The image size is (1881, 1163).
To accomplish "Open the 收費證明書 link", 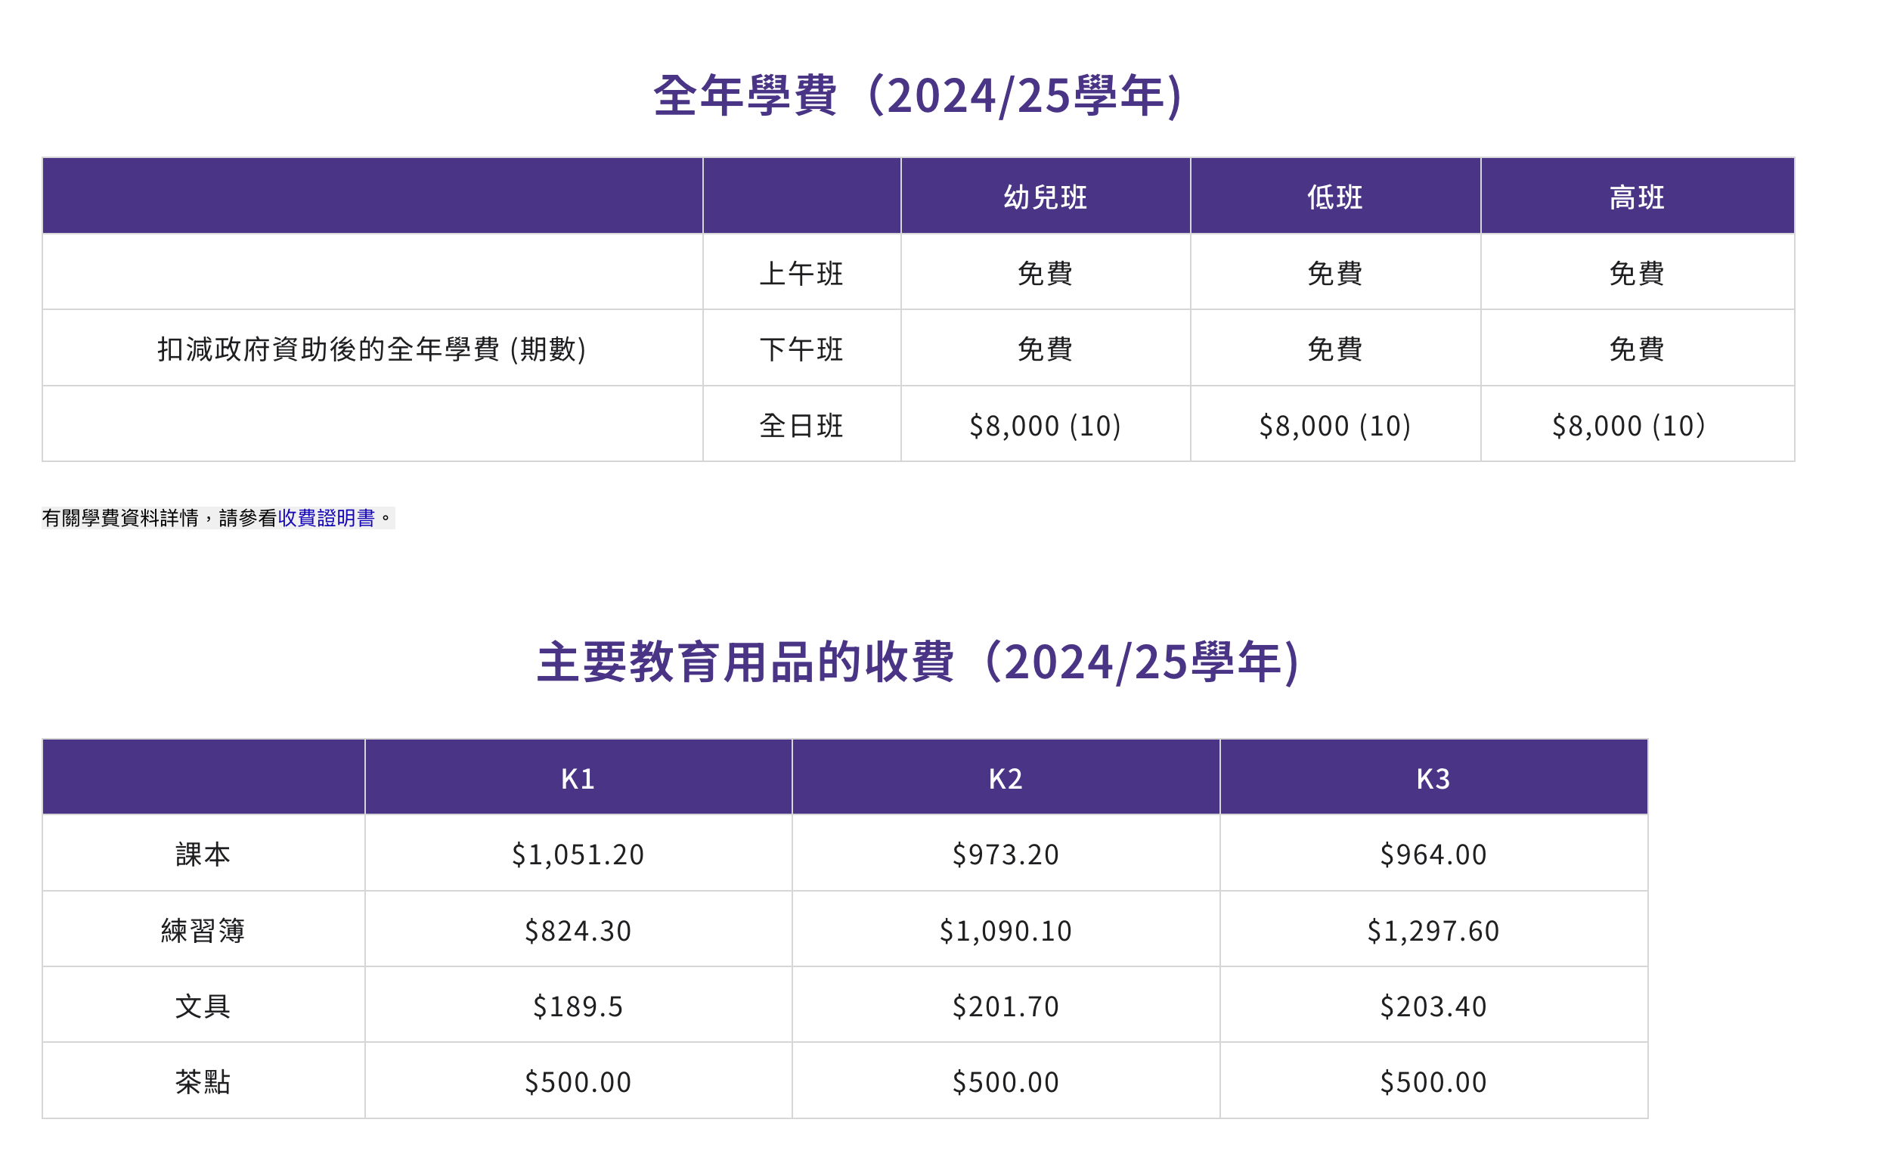I will pyautogui.click(x=326, y=518).
